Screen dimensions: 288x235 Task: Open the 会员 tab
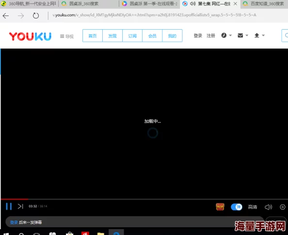[152, 35]
